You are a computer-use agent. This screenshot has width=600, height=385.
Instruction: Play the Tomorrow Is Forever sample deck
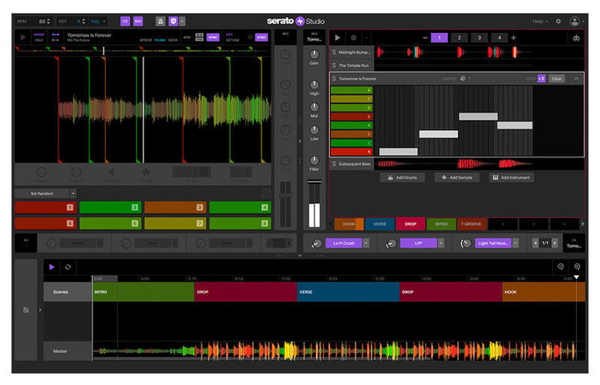pos(23,38)
